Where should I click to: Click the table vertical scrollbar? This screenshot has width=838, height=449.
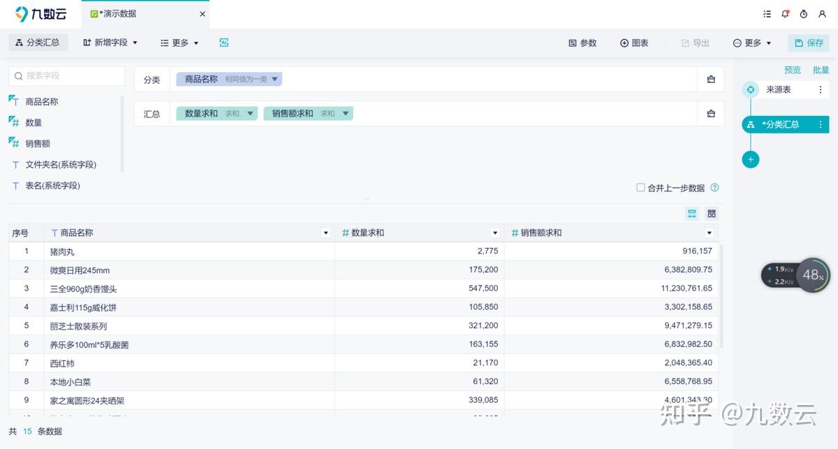721,296
